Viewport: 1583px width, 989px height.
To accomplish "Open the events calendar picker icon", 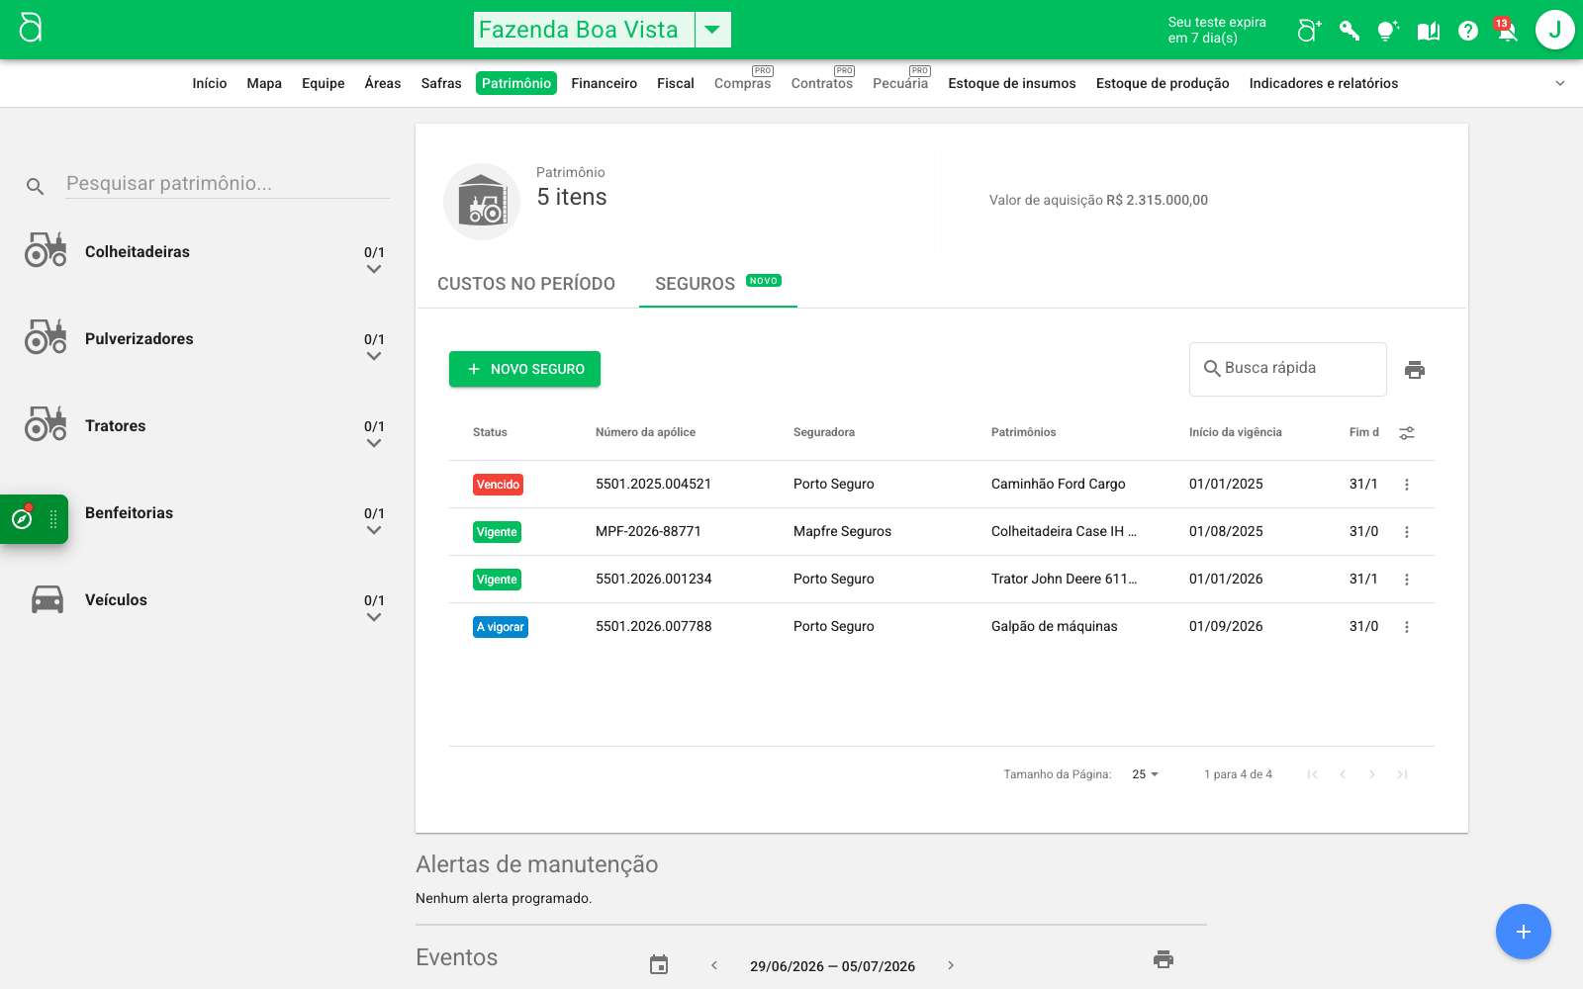I will click(659, 965).
